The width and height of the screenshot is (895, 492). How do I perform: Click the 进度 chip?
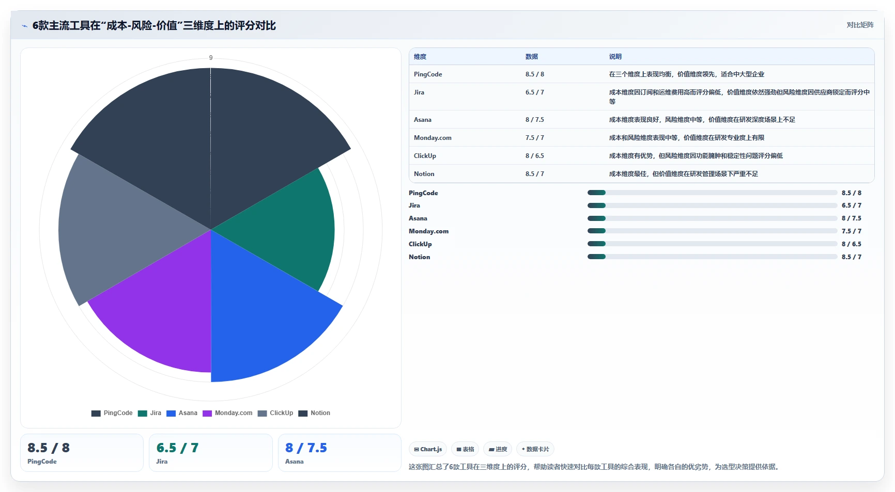click(498, 449)
